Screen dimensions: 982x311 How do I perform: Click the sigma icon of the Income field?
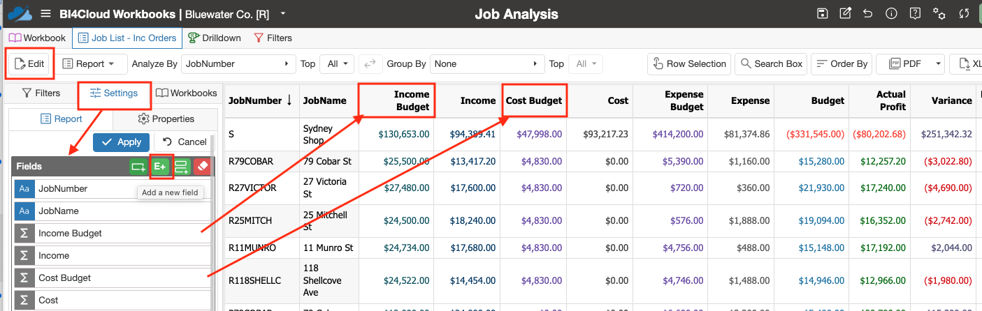24,255
